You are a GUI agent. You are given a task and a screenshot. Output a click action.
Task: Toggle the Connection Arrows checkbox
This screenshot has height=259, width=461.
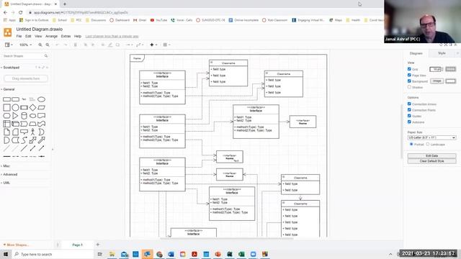click(409, 104)
